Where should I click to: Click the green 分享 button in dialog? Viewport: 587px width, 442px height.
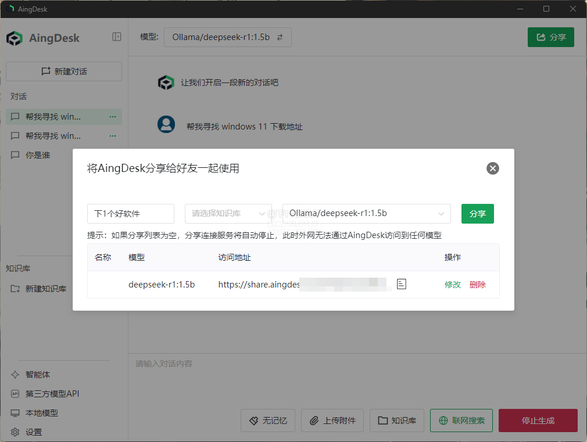click(x=477, y=214)
